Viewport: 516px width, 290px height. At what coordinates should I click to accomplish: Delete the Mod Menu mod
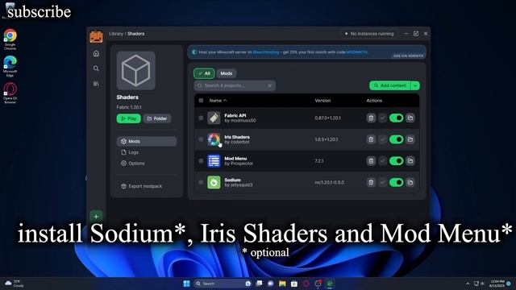(x=371, y=161)
